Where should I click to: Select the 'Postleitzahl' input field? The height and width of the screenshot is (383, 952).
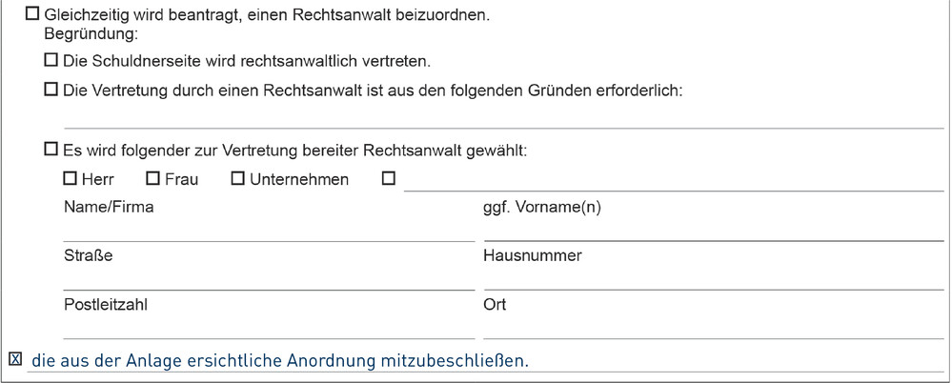click(x=269, y=329)
